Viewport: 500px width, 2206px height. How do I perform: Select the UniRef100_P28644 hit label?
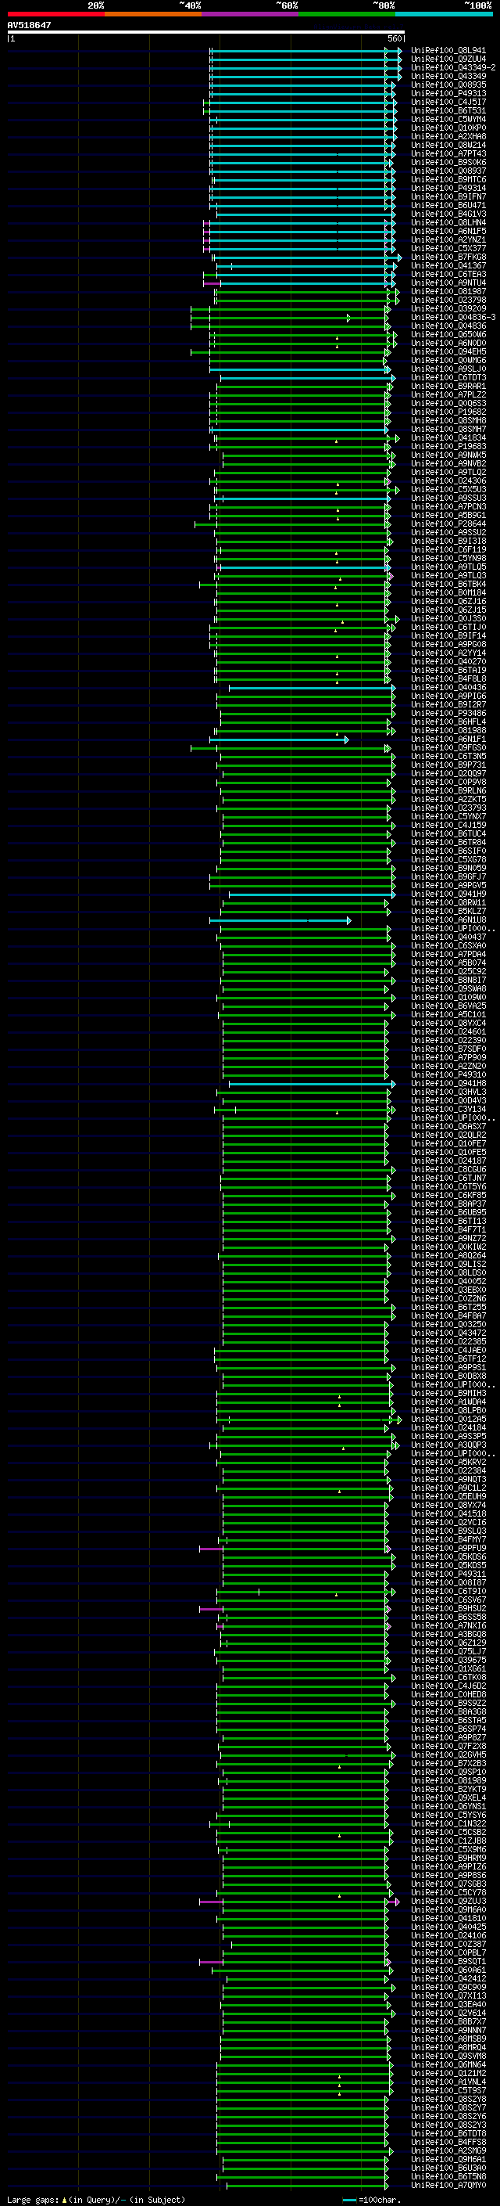tap(448, 524)
